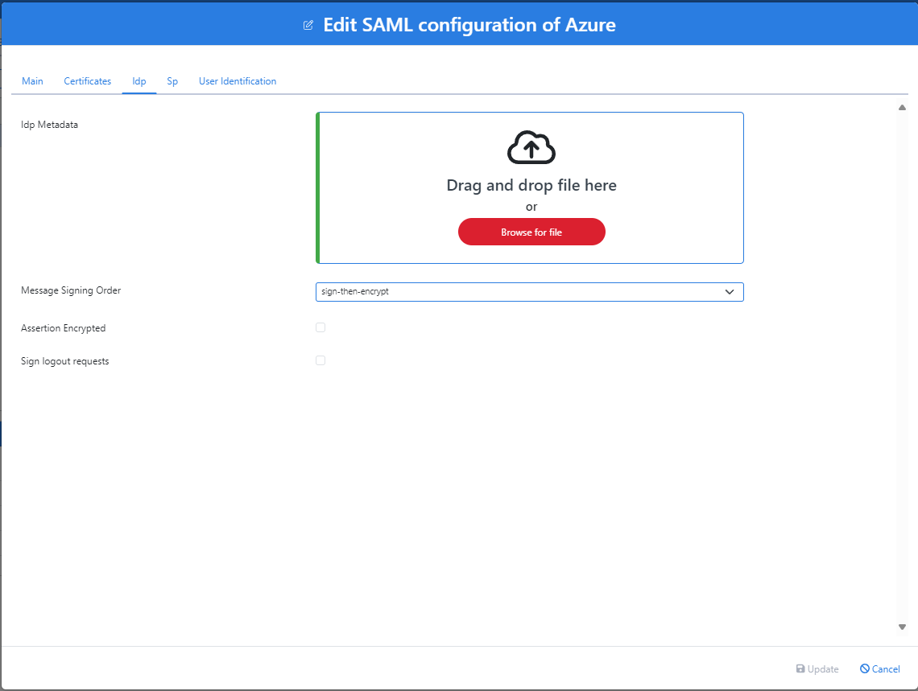Click the scrollbar down arrow

click(902, 627)
